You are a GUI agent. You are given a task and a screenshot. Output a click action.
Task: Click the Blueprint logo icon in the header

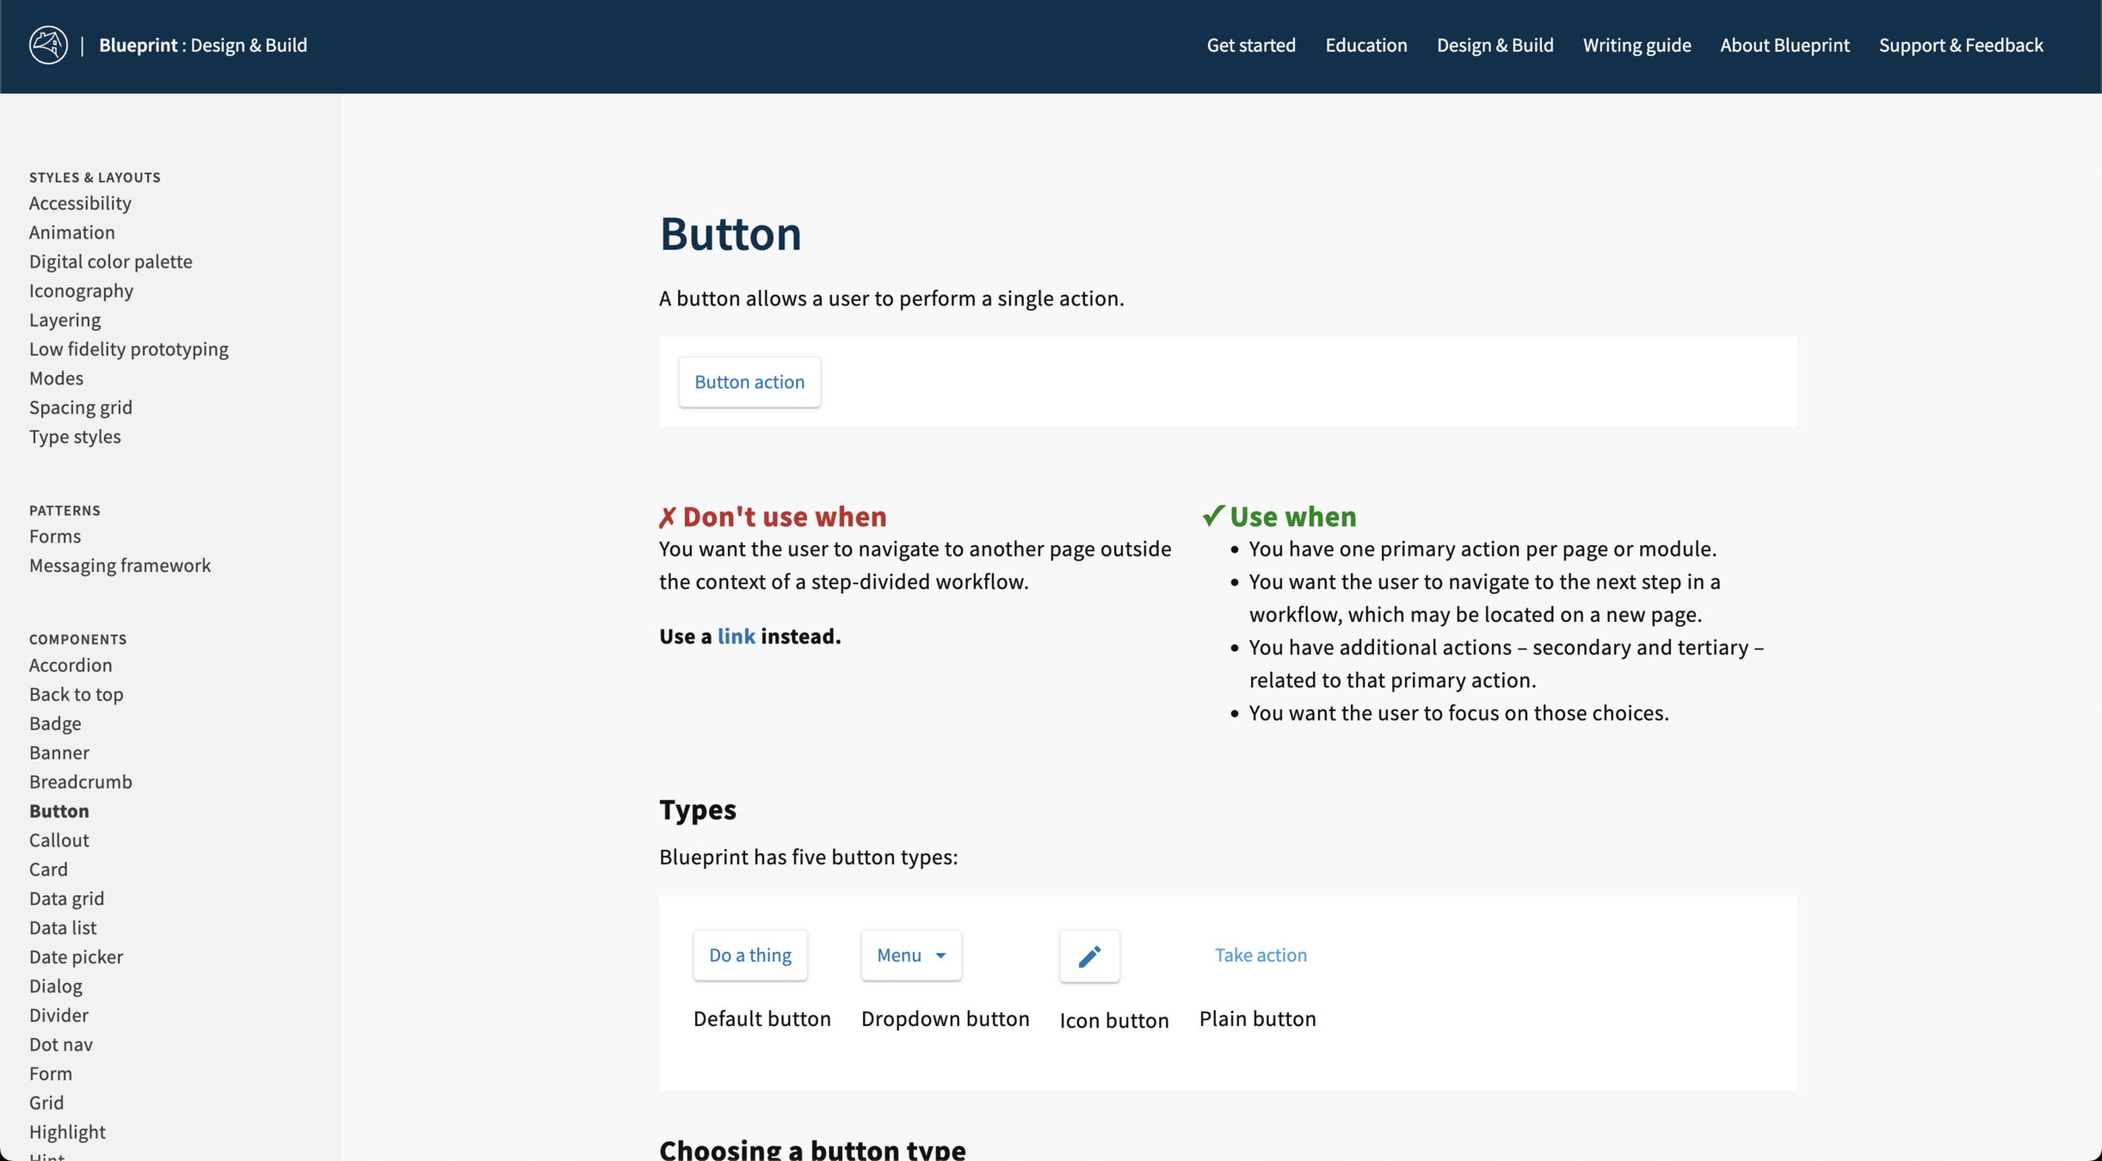[48, 45]
